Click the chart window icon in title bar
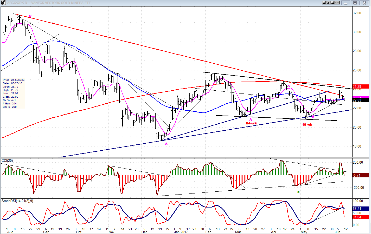Image resolution: width=371 pixels, height=234 pixels. 3,3
